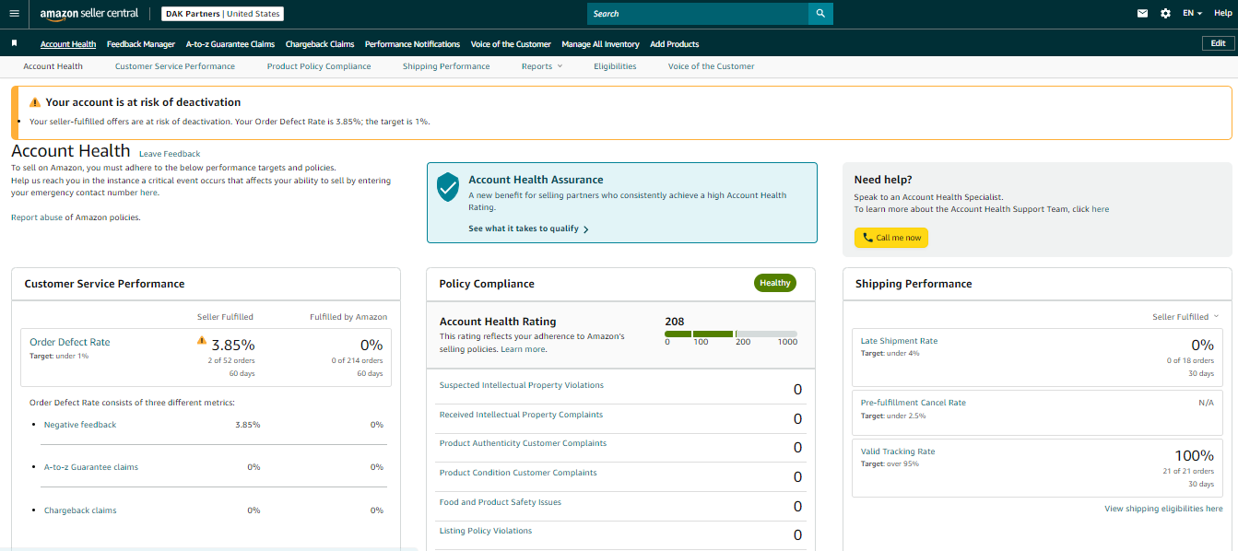Open the hamburger main menu icon
The height and width of the screenshot is (551, 1238).
click(14, 14)
